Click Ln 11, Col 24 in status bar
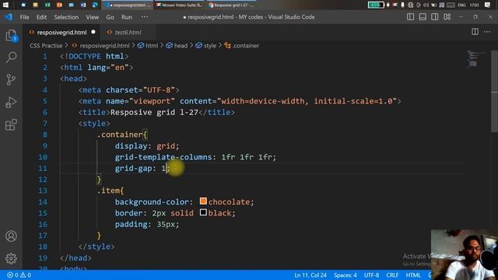This screenshot has width=498, height=280. tap(310, 275)
